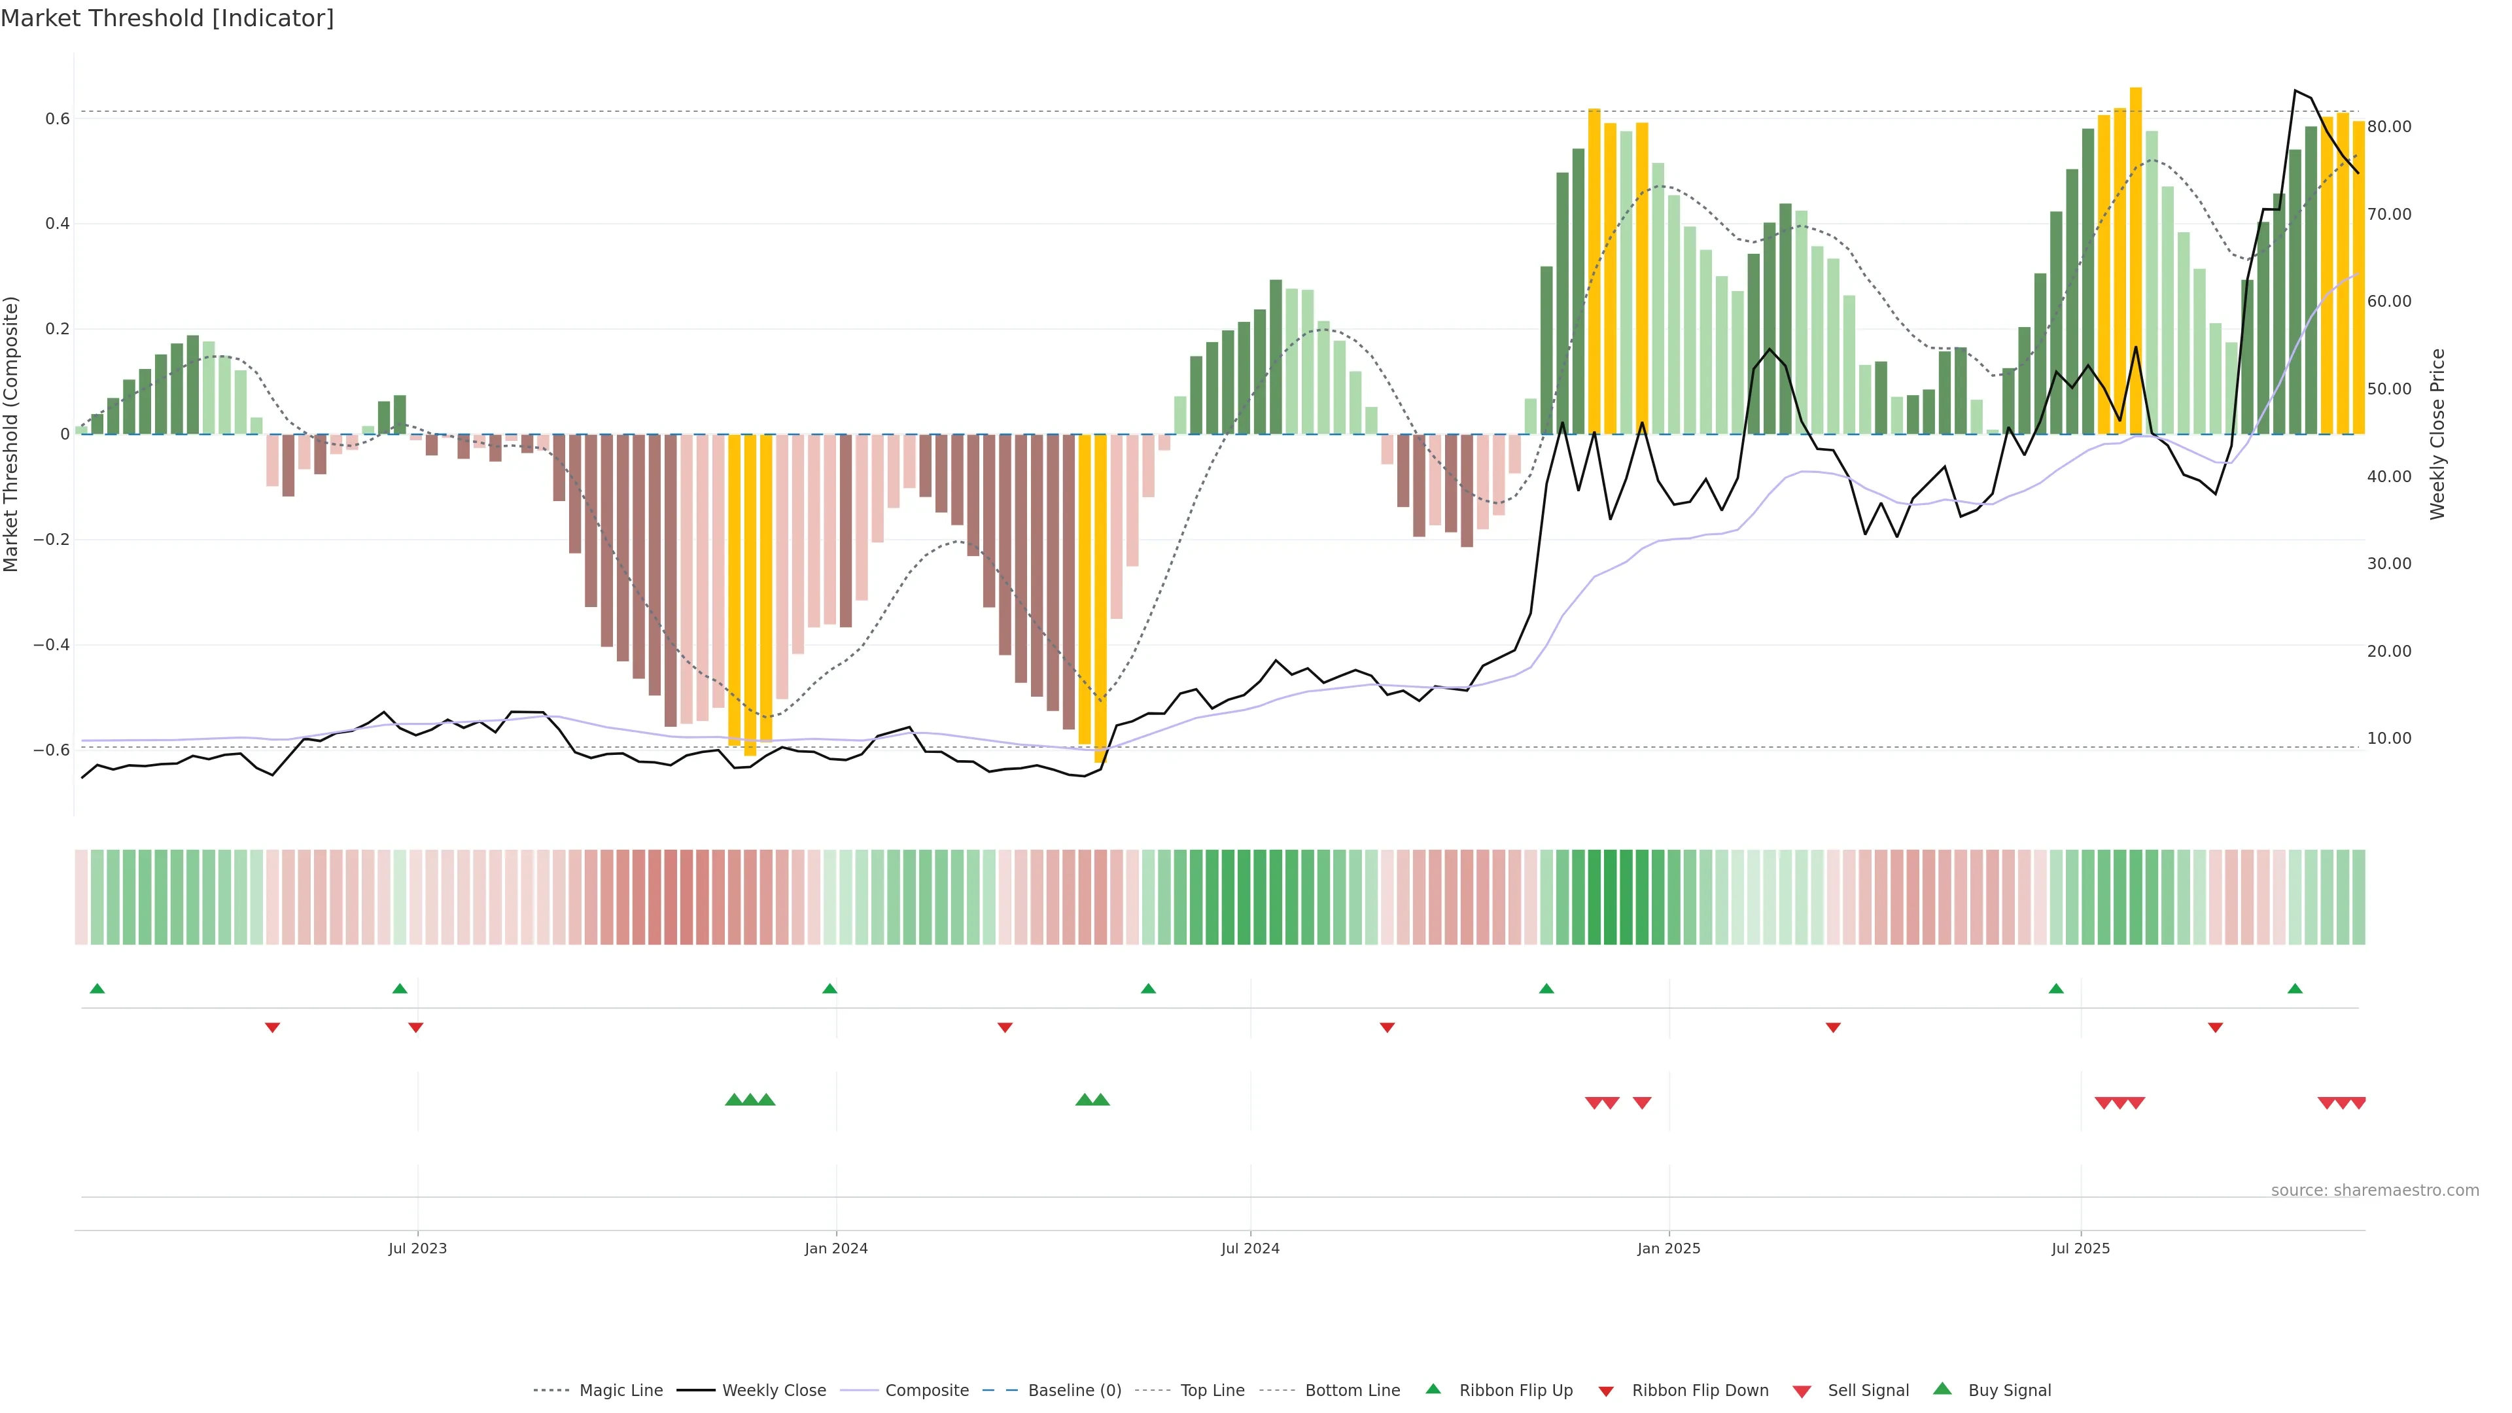Select the Jan 2024 x-axis label

(836, 1248)
